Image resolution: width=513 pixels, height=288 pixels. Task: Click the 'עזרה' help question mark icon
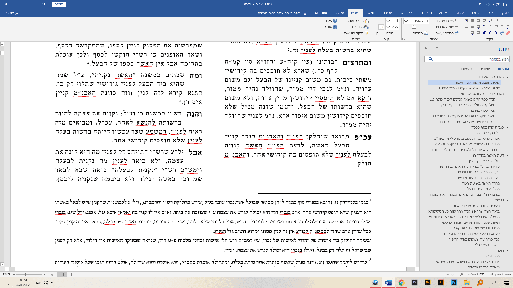tap(335, 21)
